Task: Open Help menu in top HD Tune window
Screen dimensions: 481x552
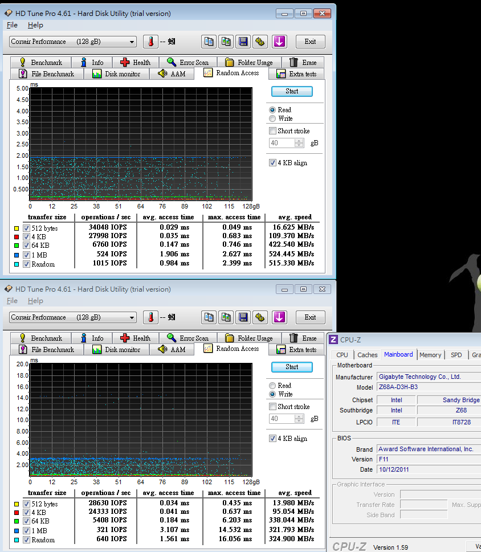Action: click(x=35, y=25)
